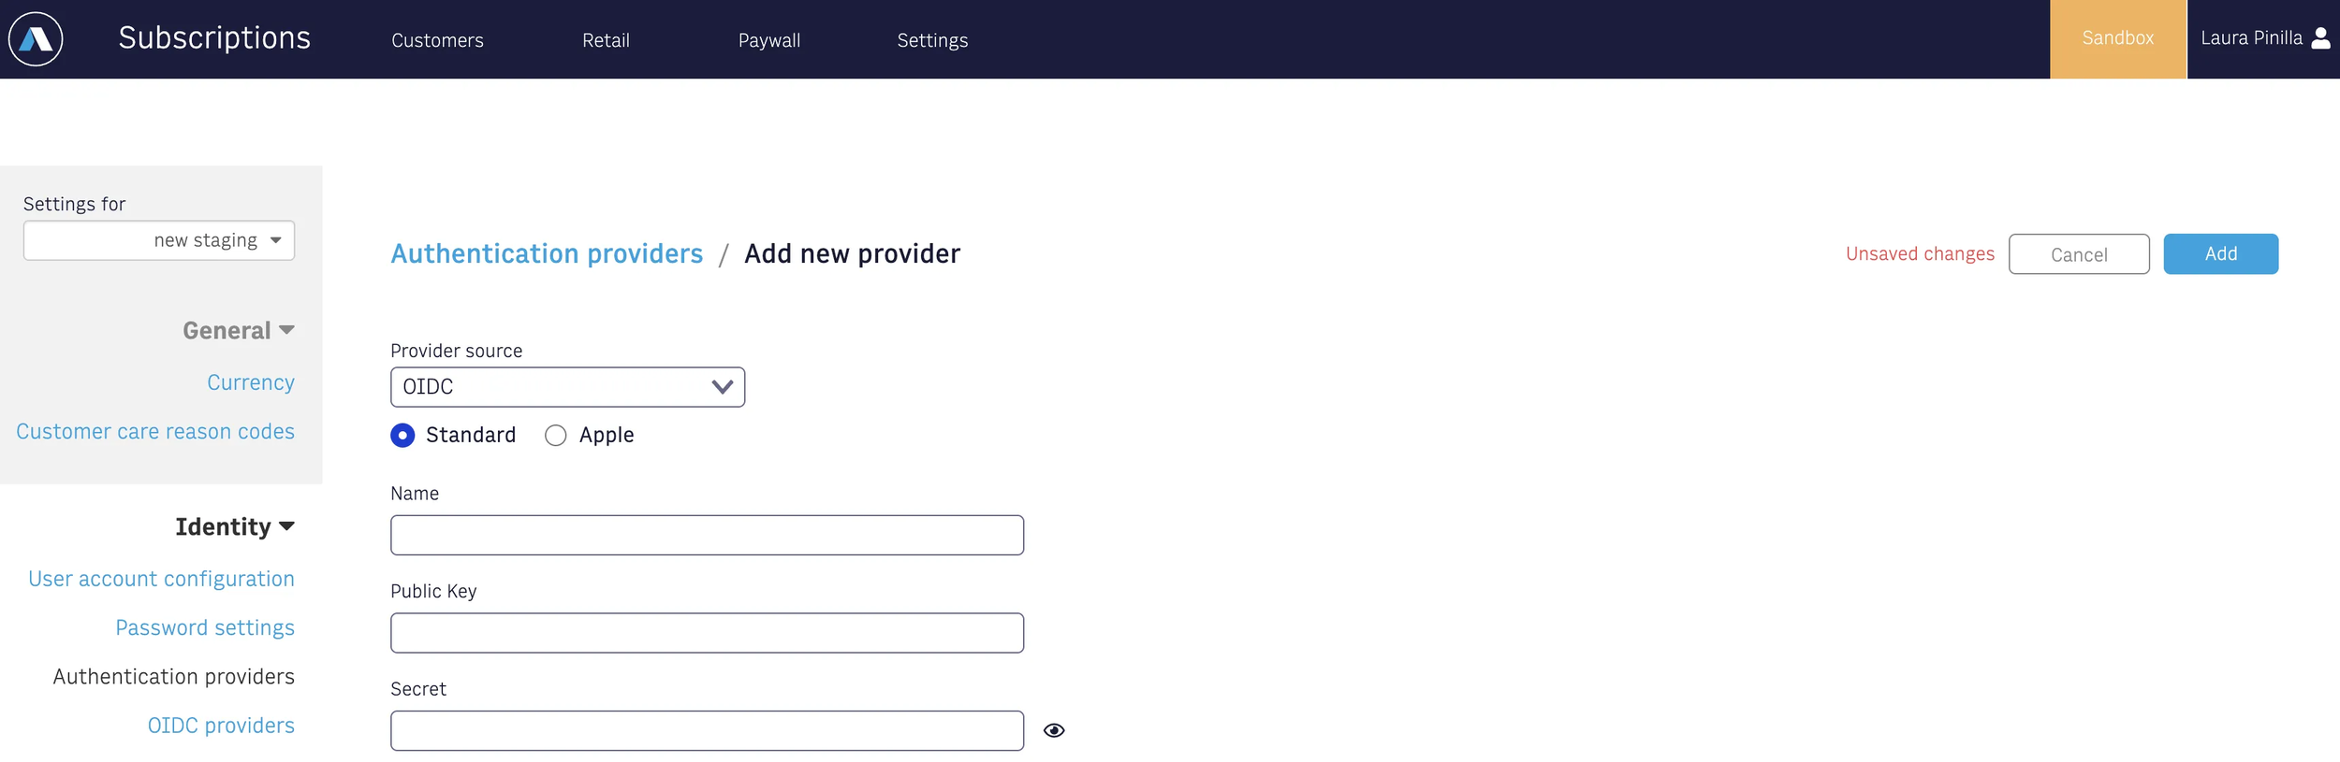Click the user profile icon beside Laura Pinilla

[x=2320, y=38]
